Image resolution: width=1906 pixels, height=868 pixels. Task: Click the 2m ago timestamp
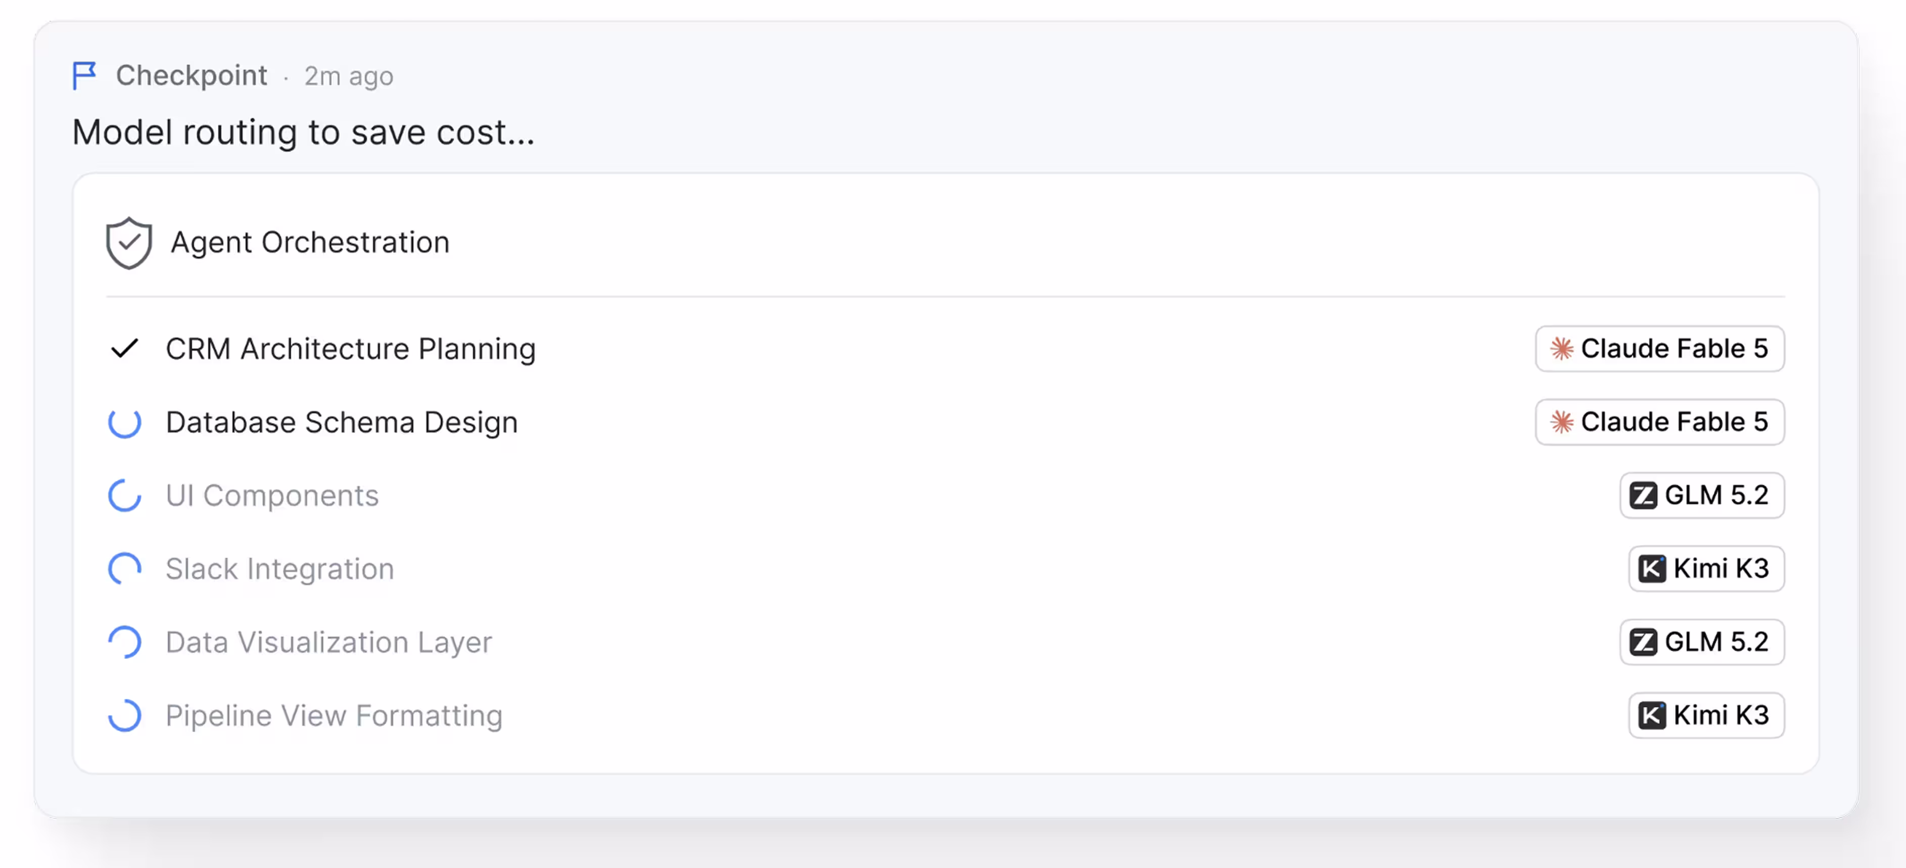pyautogui.click(x=349, y=76)
